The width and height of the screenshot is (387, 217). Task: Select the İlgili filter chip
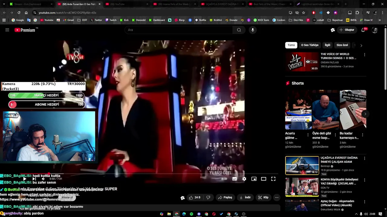(327, 45)
